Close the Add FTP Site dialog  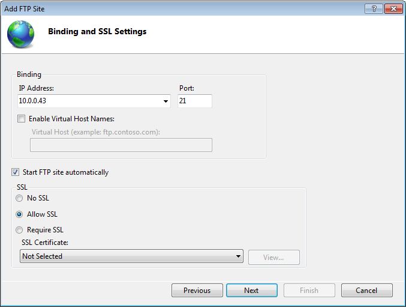(393, 9)
